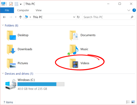Close the This PC window

[x=131, y=4]
